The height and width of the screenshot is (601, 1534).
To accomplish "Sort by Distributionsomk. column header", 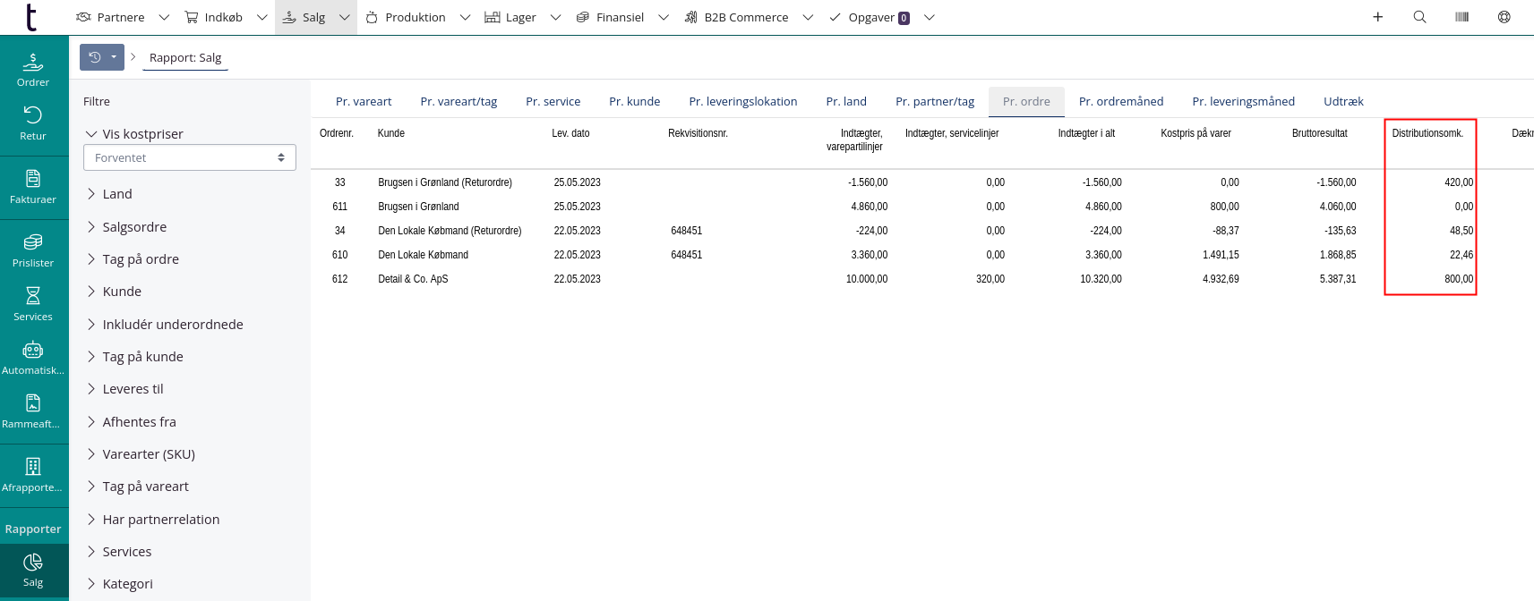I will pyautogui.click(x=1427, y=133).
